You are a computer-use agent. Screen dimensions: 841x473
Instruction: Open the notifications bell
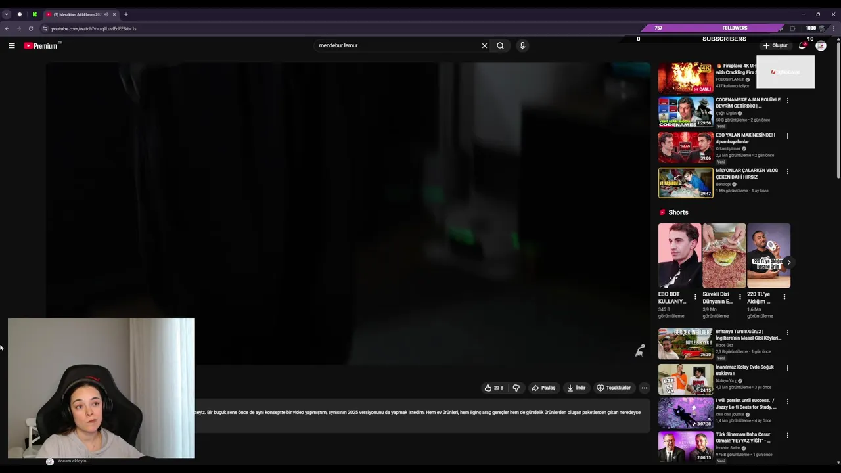point(802,45)
